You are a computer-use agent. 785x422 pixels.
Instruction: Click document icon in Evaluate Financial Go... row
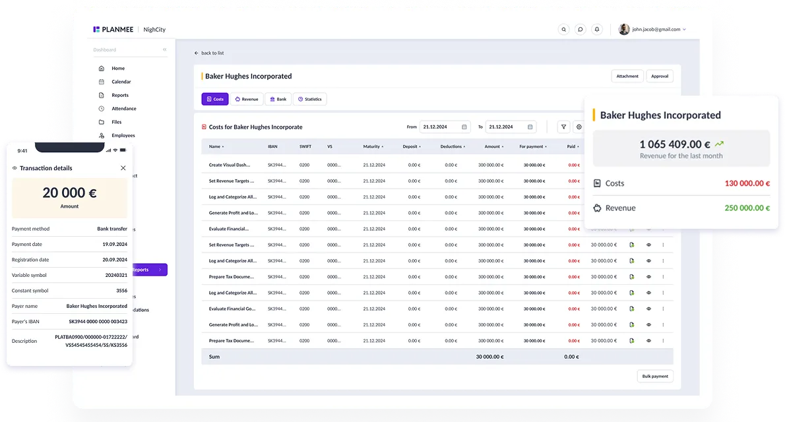coord(632,309)
